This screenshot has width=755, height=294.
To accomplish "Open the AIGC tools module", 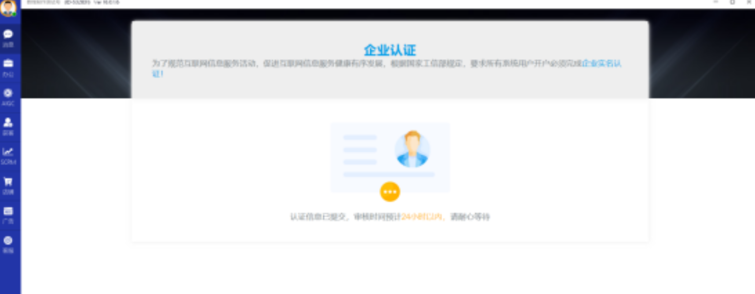I will pyautogui.click(x=9, y=94).
